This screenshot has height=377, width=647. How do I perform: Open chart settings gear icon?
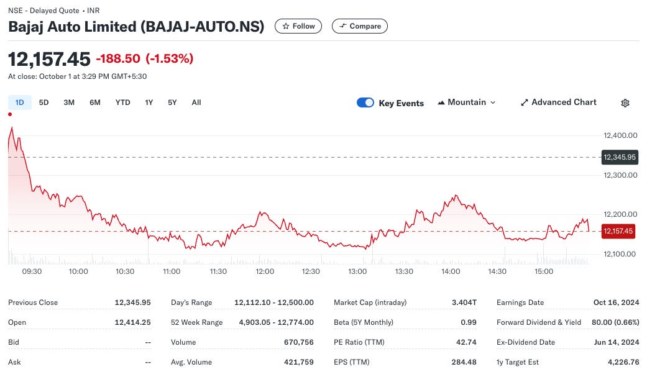[625, 102]
